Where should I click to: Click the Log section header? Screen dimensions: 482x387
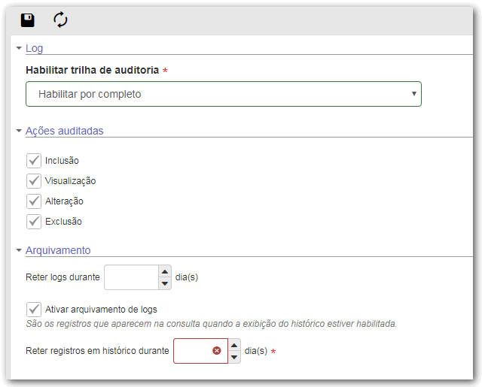tap(34, 48)
